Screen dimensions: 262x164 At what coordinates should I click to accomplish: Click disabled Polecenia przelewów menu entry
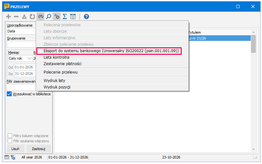coord(112,25)
